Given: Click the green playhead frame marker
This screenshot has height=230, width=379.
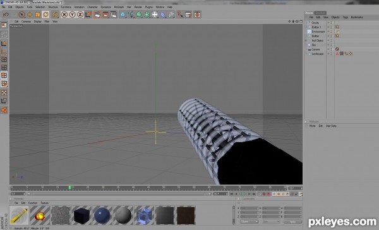Looking at the screenshot, I should tap(69, 188).
